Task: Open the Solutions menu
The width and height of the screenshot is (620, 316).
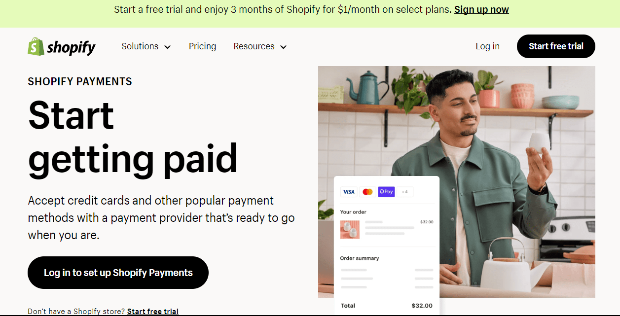Action: 146,46
